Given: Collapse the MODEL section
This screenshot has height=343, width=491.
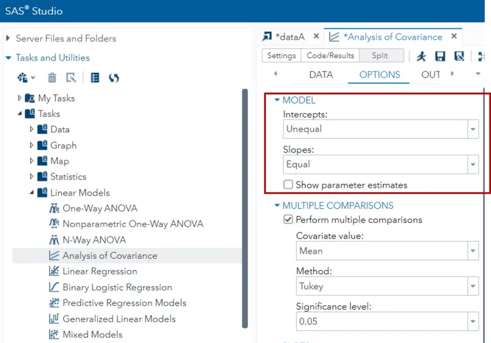Looking at the screenshot, I should [x=277, y=100].
